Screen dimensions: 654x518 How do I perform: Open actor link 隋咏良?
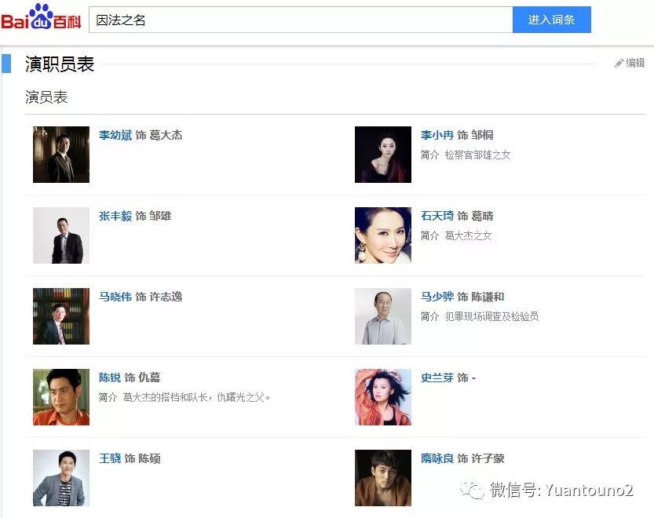point(437,458)
